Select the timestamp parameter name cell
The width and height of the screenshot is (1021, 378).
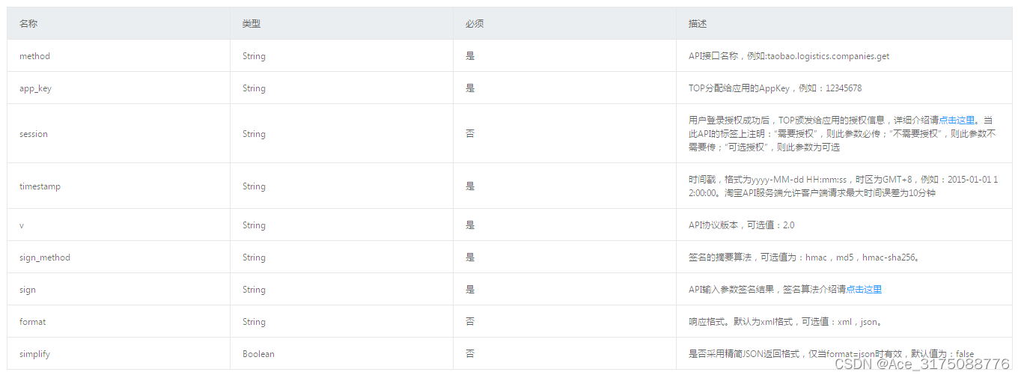[40, 186]
